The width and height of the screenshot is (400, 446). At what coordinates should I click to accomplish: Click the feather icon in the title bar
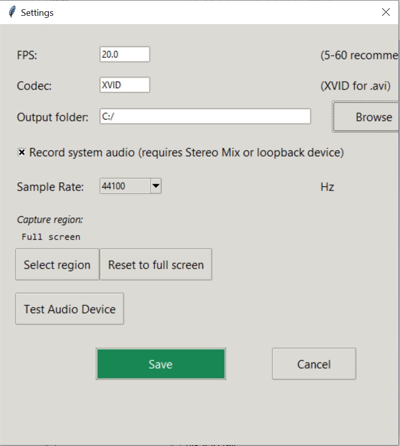(12, 12)
